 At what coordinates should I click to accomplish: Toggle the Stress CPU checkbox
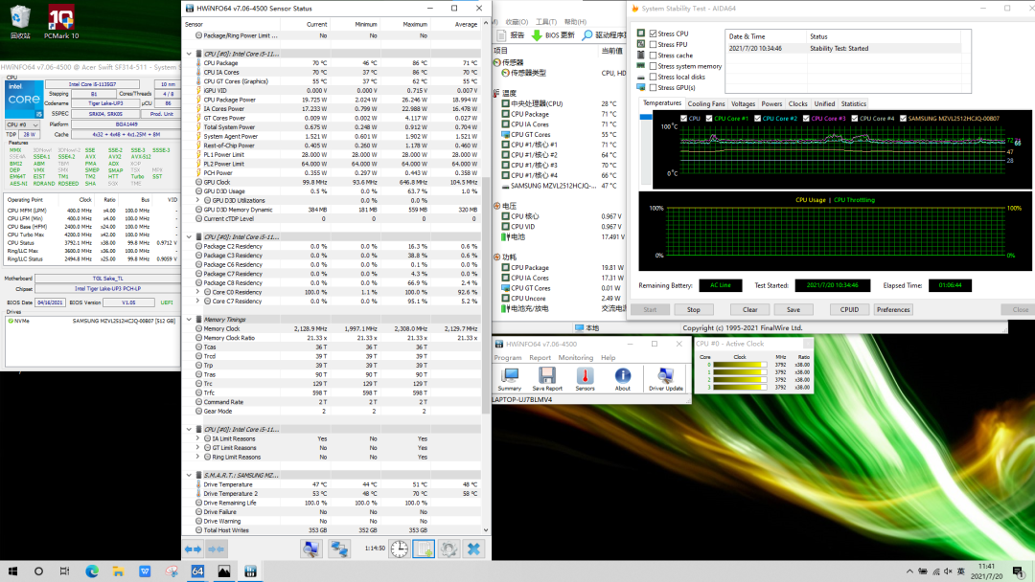tap(654, 34)
